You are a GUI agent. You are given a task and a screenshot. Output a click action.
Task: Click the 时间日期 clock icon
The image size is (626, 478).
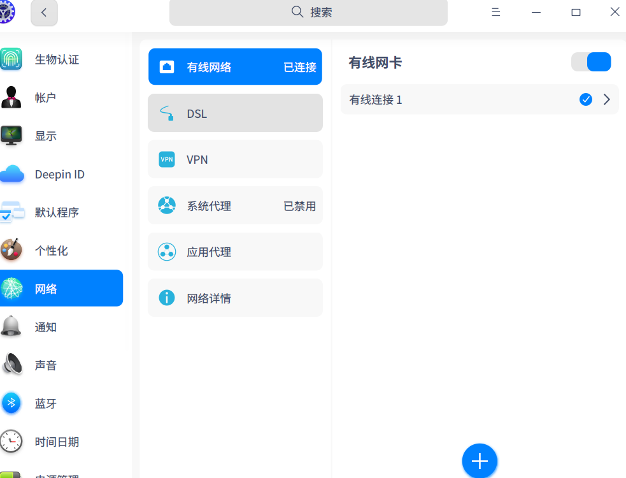[11, 441]
